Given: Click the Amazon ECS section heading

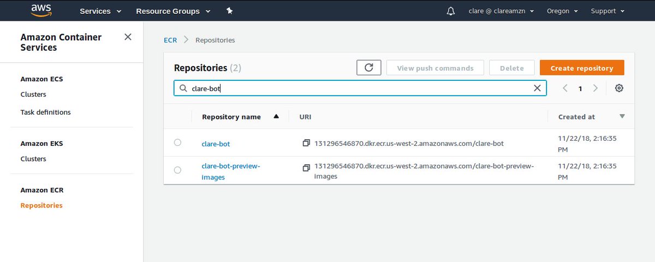Looking at the screenshot, I should [x=41, y=79].
